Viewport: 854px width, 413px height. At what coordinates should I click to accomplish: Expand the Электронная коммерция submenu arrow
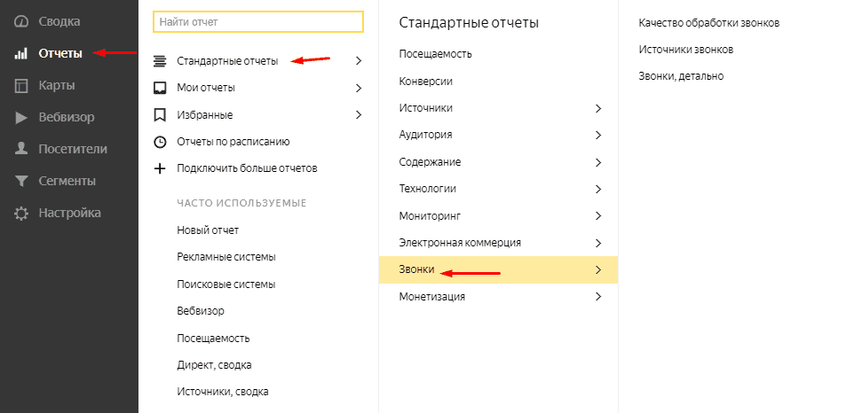coord(598,242)
